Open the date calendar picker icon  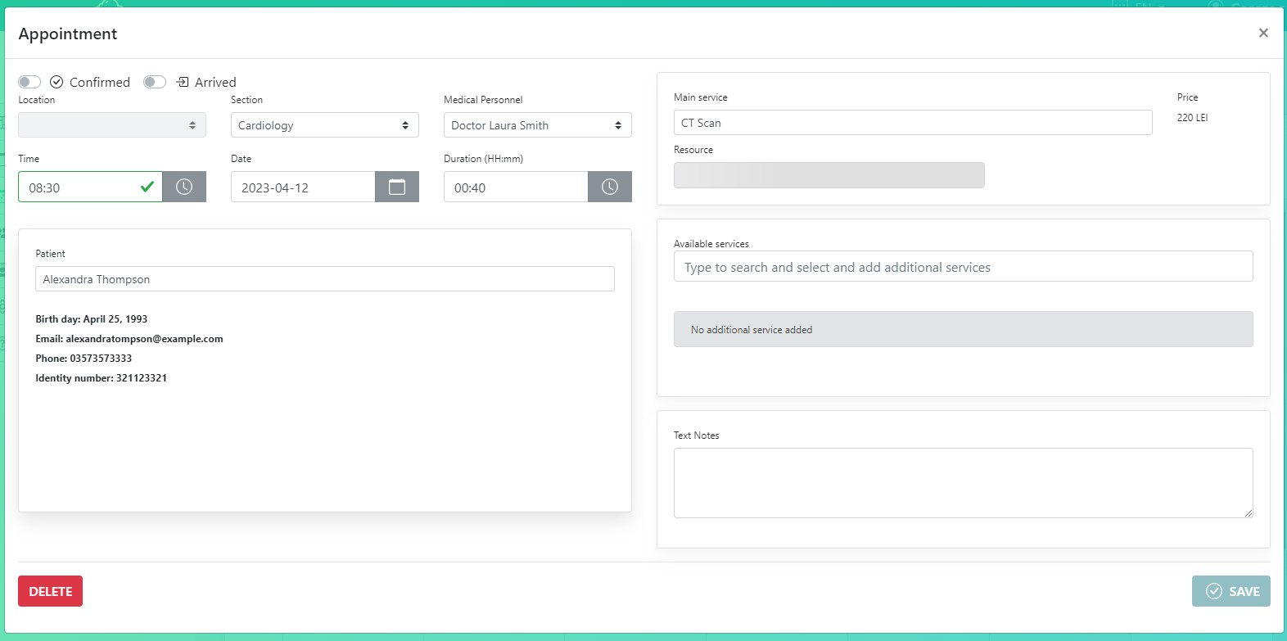[397, 187]
